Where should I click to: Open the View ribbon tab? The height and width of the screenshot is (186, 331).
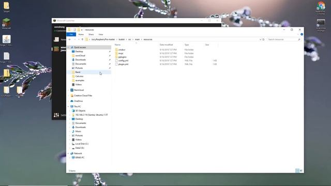[x=101, y=35]
